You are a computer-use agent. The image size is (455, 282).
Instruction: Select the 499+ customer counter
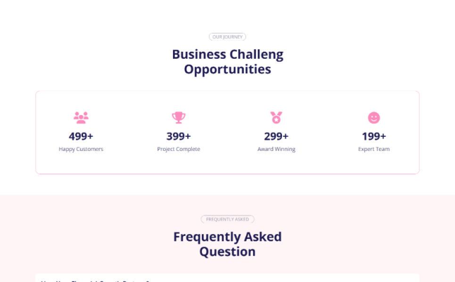coord(81,136)
